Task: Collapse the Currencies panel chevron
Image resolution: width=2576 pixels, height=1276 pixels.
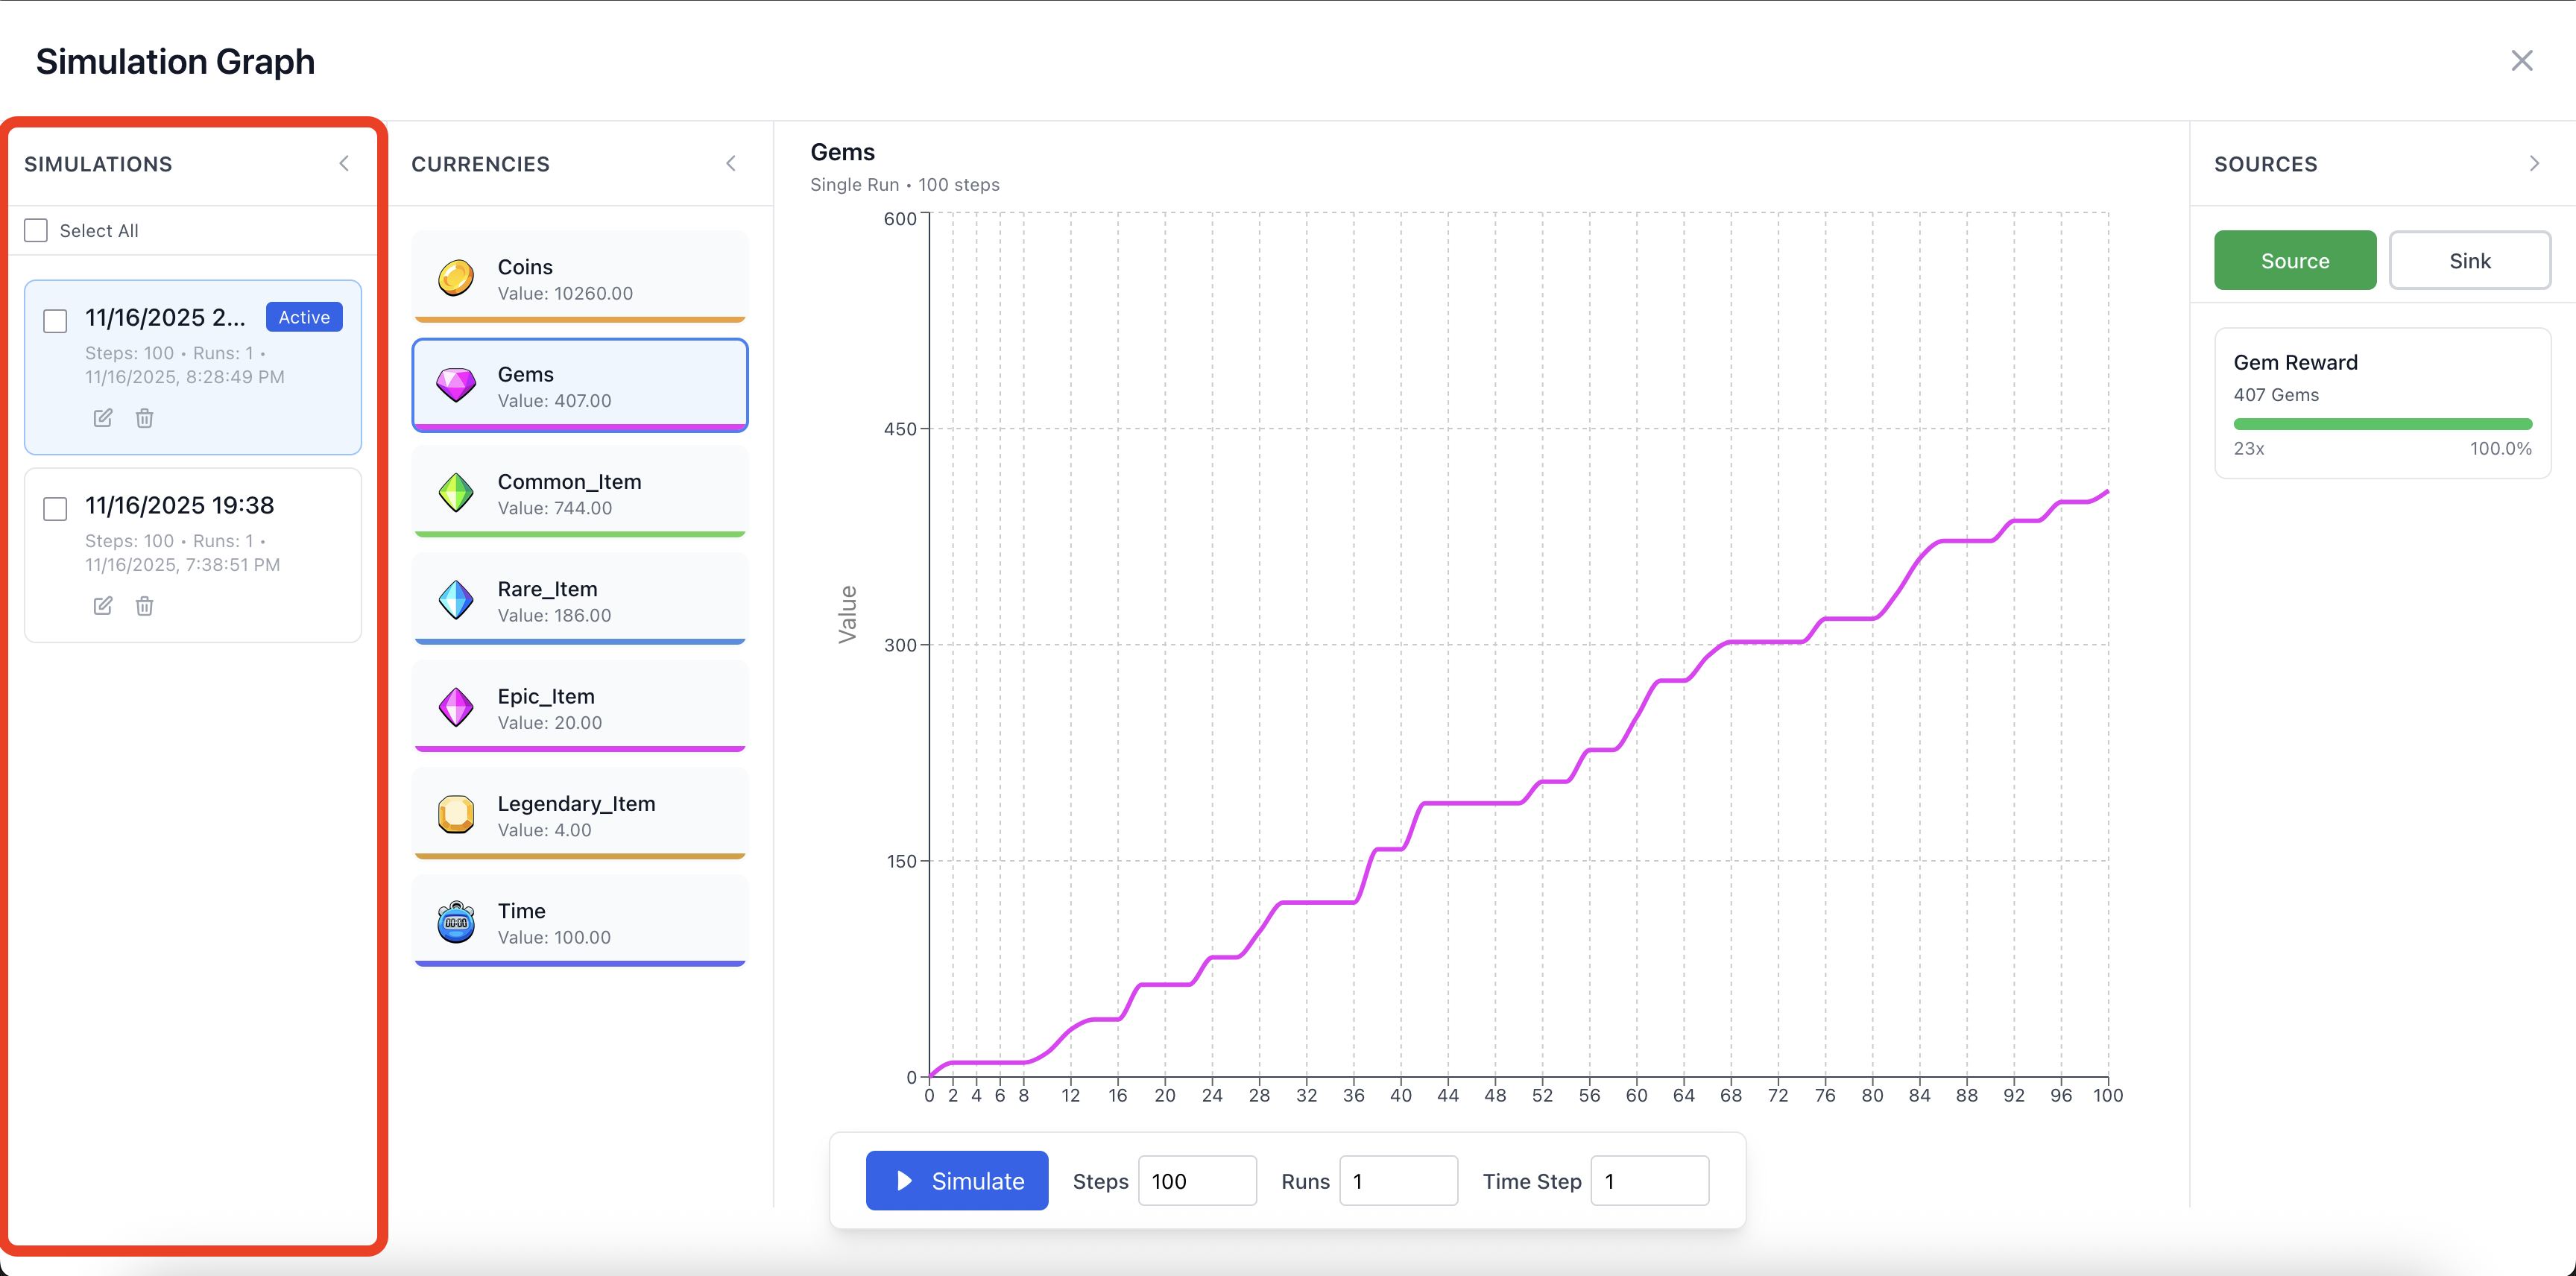Action: click(x=731, y=164)
